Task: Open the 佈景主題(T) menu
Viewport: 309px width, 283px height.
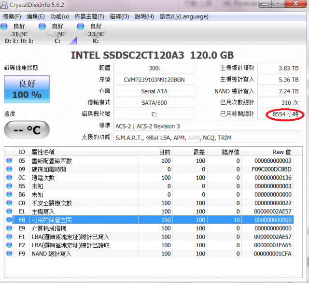Action: coord(89,16)
